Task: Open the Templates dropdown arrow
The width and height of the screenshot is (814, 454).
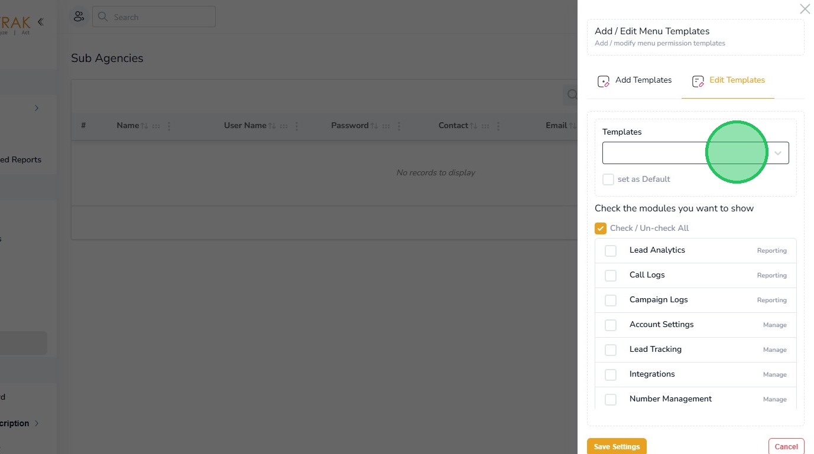Action: (778, 153)
